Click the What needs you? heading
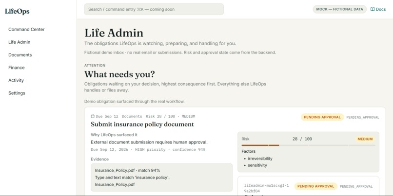 (x=119, y=74)
